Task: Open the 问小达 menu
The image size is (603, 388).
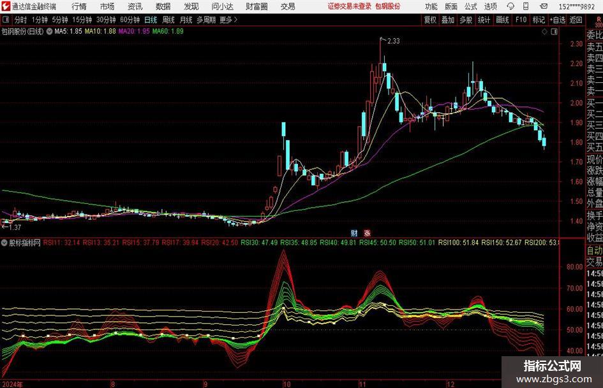Action: [222, 6]
